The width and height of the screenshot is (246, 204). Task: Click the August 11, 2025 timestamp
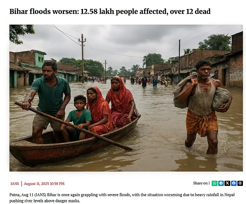(44, 183)
